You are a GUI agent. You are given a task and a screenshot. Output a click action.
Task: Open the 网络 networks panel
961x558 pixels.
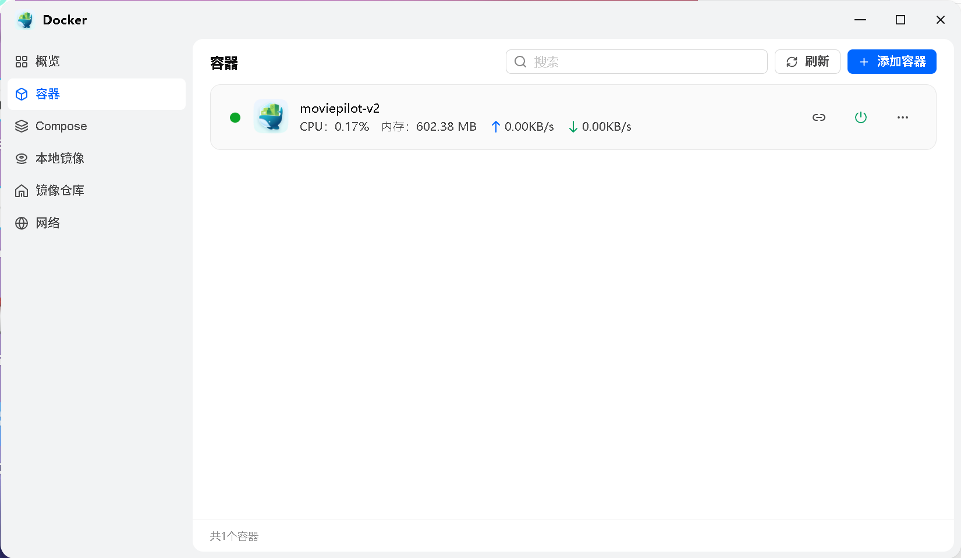(48, 223)
